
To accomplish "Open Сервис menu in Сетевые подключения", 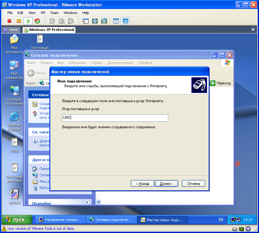I will point(97,63).
